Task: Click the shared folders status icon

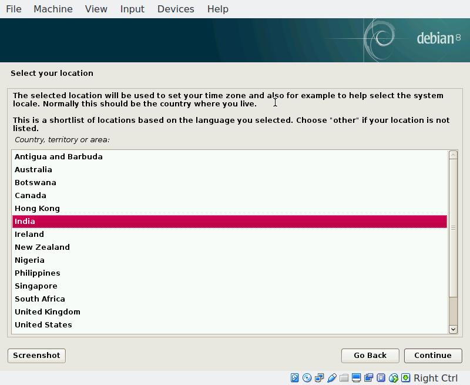Action: (x=344, y=378)
